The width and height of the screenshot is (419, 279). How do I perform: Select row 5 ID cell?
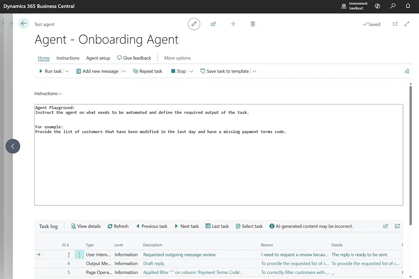(69, 272)
